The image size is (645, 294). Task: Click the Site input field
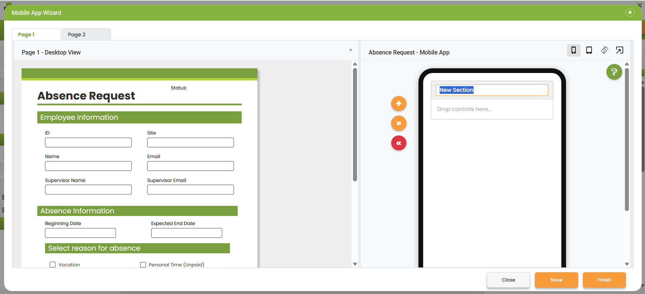tap(191, 142)
